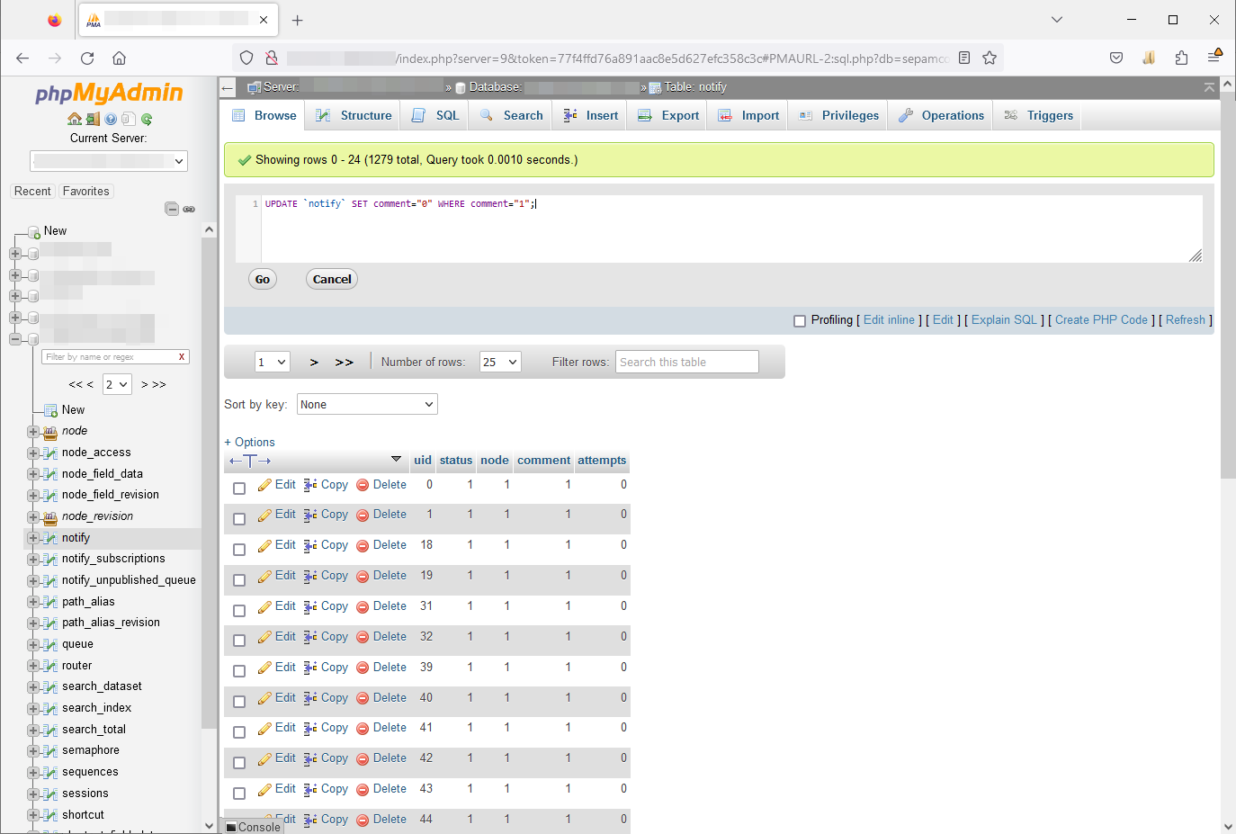The width and height of the screenshot is (1236, 834).
Task: Click the Create PHP Code link
Action: click(x=1101, y=320)
